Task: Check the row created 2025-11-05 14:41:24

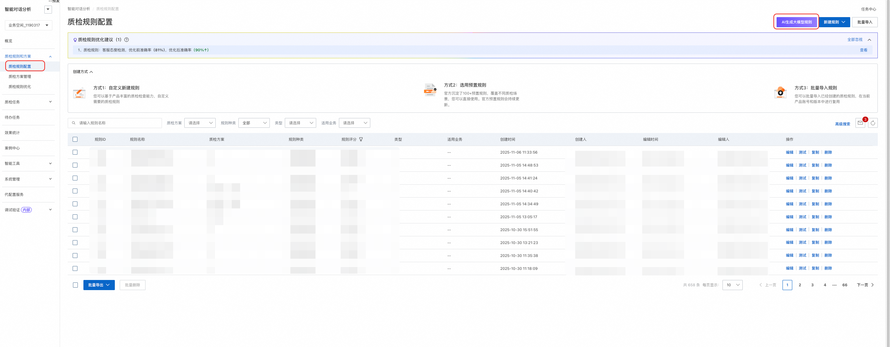Action: 75,178
